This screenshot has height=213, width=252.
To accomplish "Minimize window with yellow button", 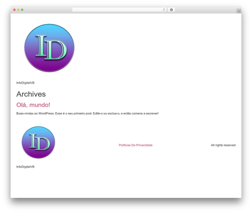I will (18, 10).
